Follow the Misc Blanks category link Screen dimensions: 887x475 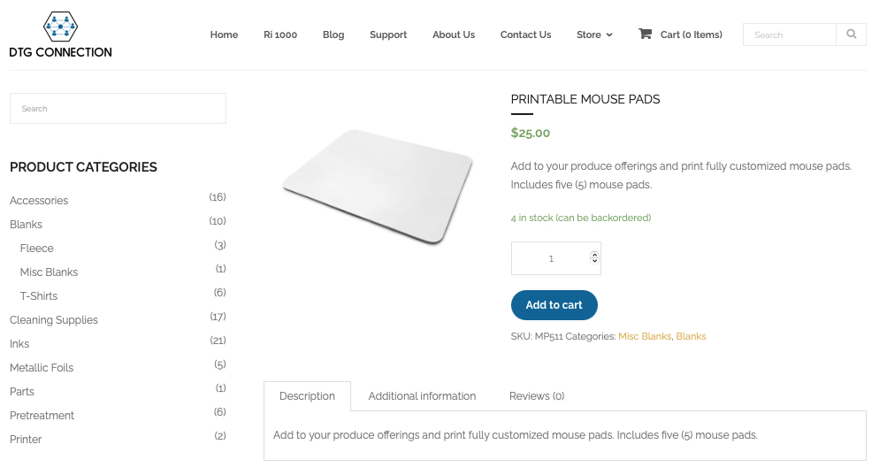645,336
